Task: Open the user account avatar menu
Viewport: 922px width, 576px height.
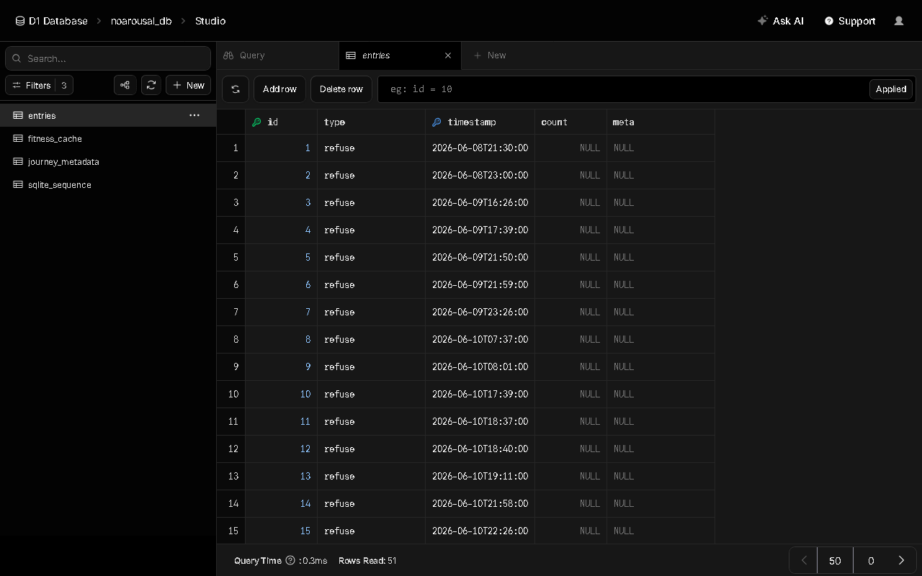Action: (899, 21)
